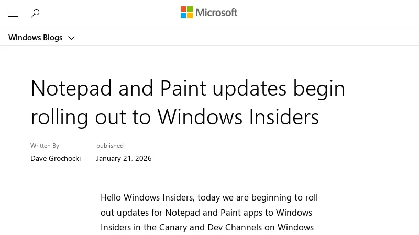419x235 pixels.
Task: Click the Microsoft wordmark text
Action: [216, 13]
